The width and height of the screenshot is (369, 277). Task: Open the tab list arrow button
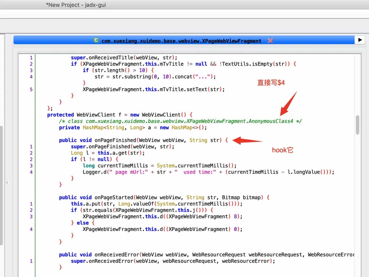[360, 40]
